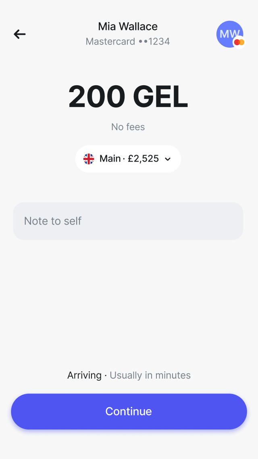Click the flag icon inside the account pill

[x=89, y=159]
